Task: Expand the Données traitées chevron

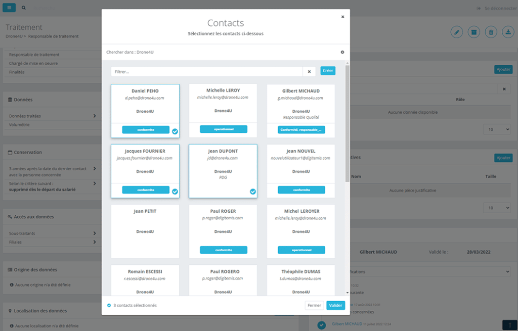Action: pos(95,116)
